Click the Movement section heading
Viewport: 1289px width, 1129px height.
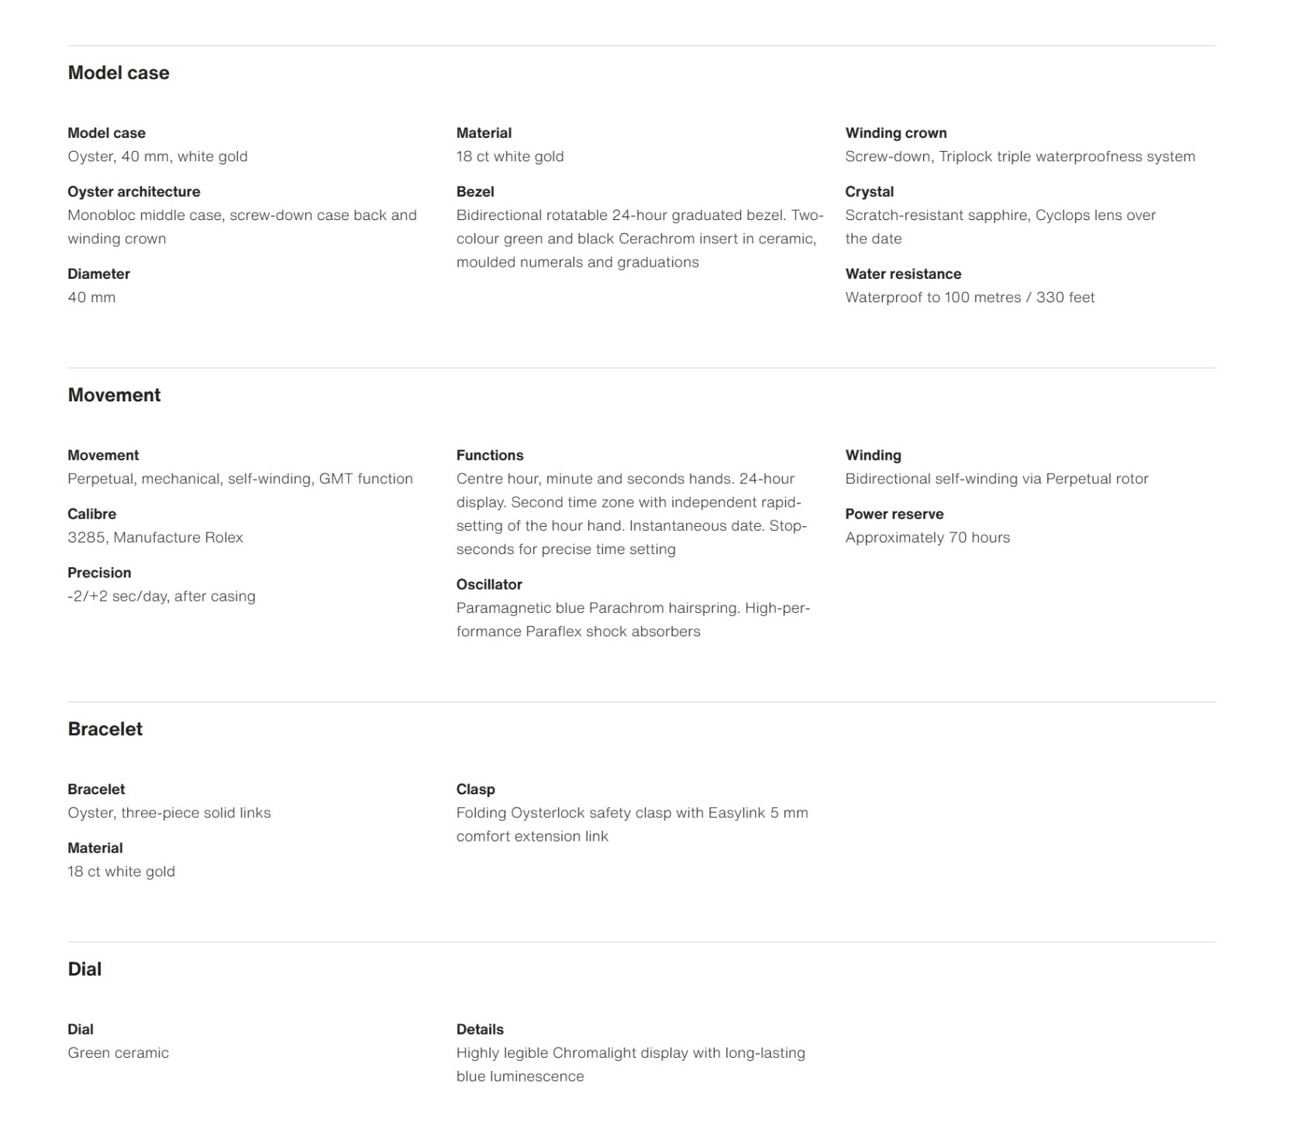point(114,395)
